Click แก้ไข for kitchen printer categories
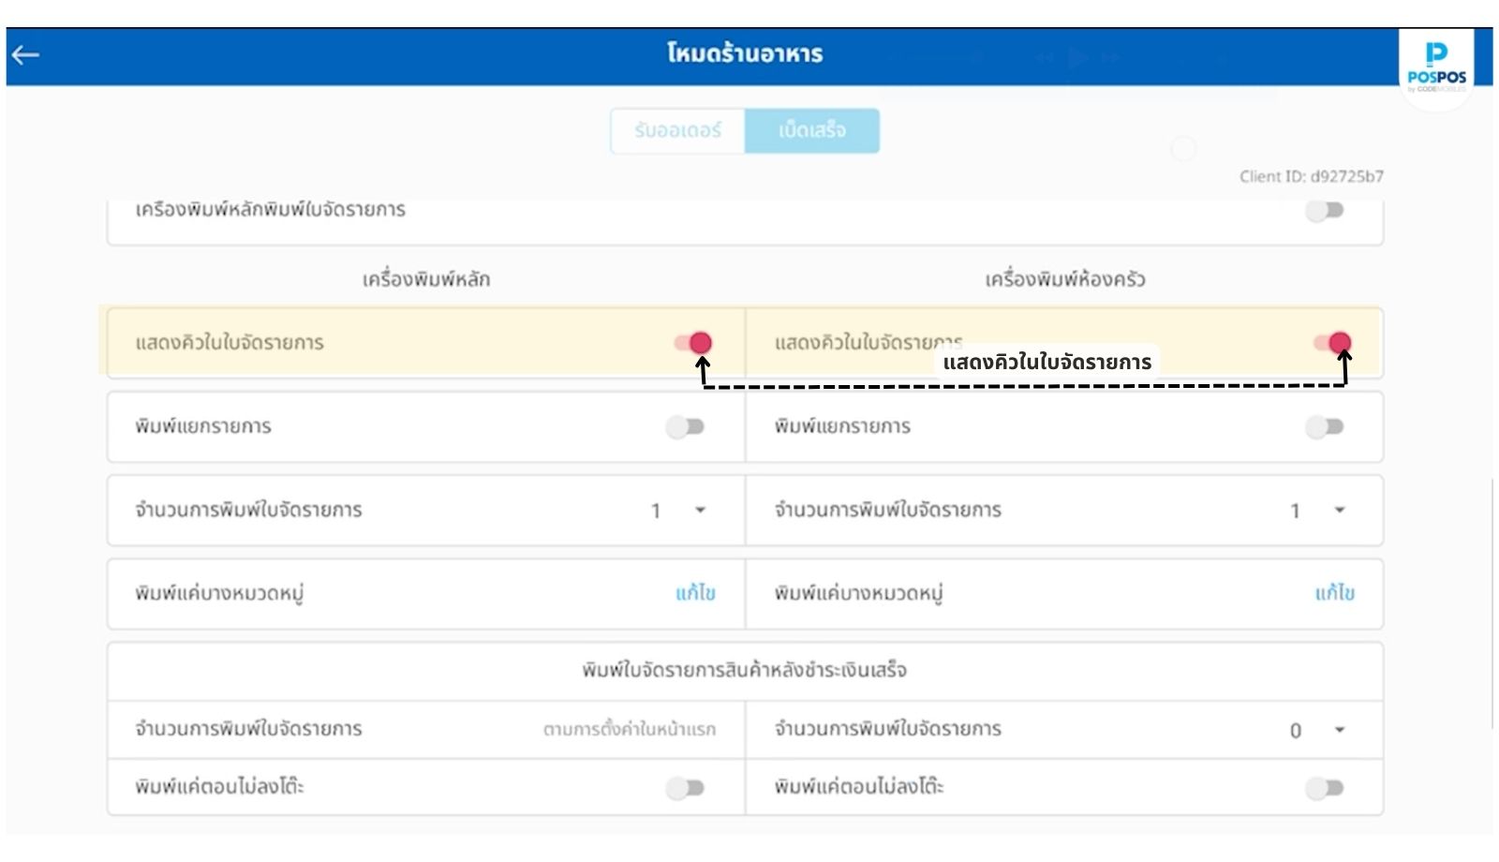The image size is (1499, 862). point(1334,593)
